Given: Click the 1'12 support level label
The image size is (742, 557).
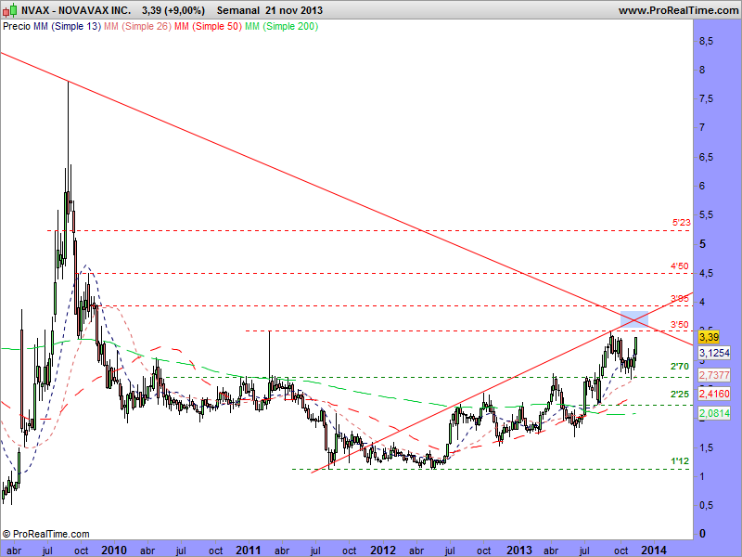Looking at the screenshot, I should pos(680,460).
